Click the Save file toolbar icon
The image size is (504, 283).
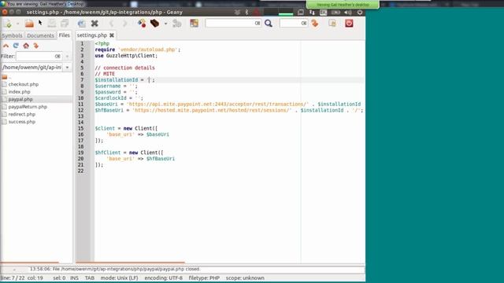pyautogui.click(x=51, y=24)
